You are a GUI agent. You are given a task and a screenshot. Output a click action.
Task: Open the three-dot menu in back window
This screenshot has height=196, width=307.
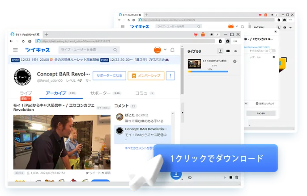pyautogui.click(x=290, y=20)
